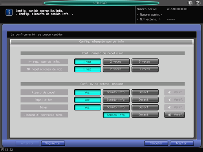Open help with the question mark icon
The height and width of the screenshot is (152, 203).
[x=198, y=3]
